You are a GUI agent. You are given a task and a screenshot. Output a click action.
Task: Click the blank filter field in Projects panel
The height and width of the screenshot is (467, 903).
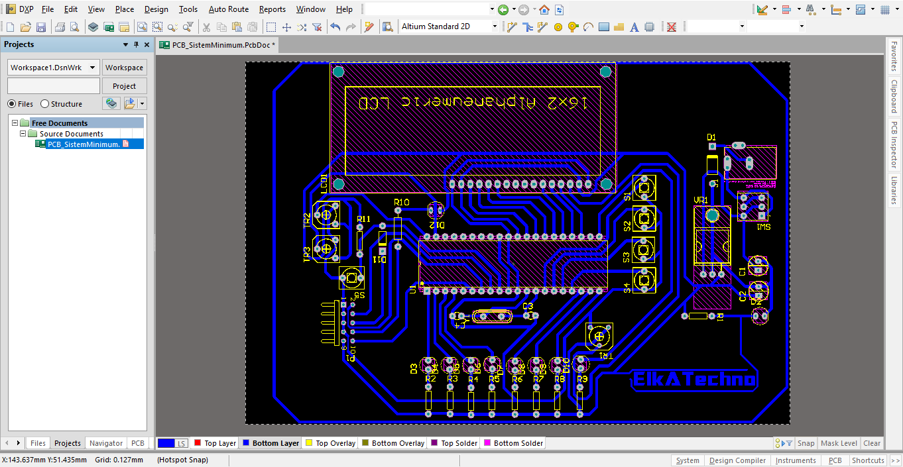[53, 85]
